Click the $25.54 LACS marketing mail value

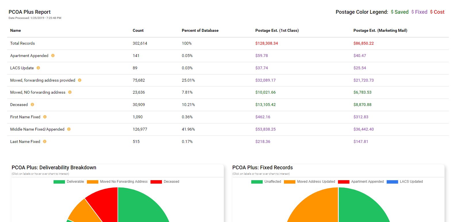[360, 68]
